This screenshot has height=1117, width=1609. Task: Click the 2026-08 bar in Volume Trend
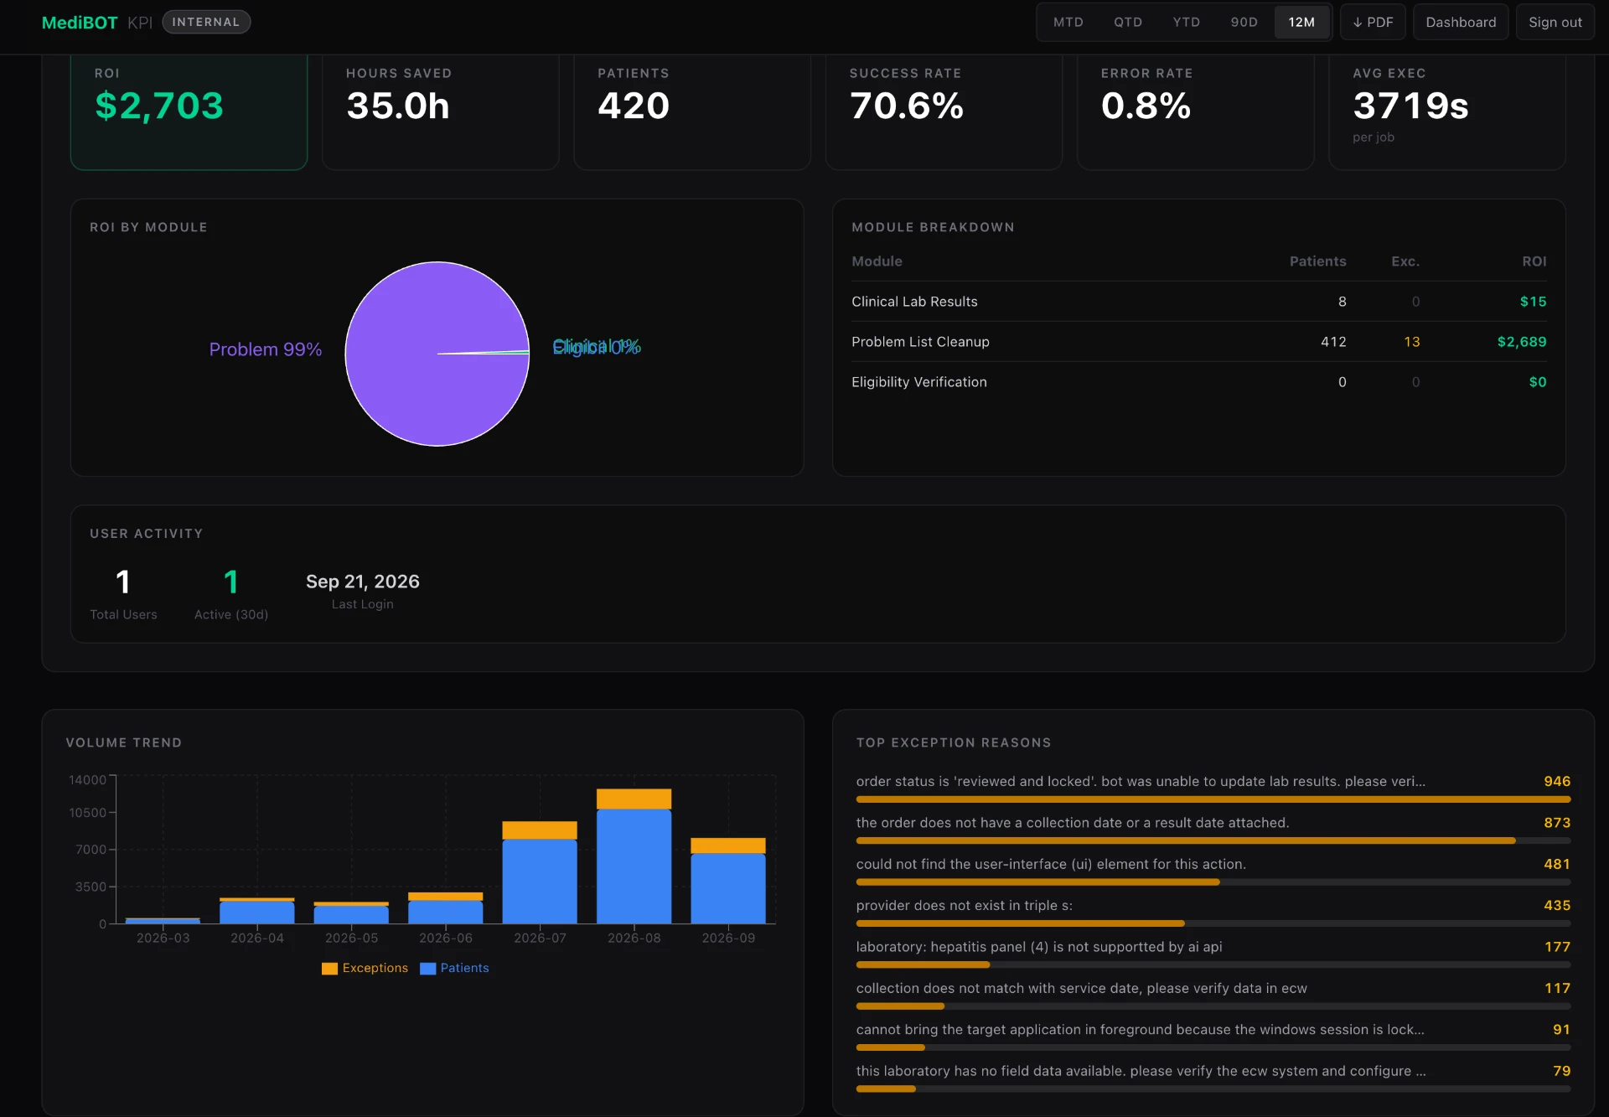click(x=634, y=856)
